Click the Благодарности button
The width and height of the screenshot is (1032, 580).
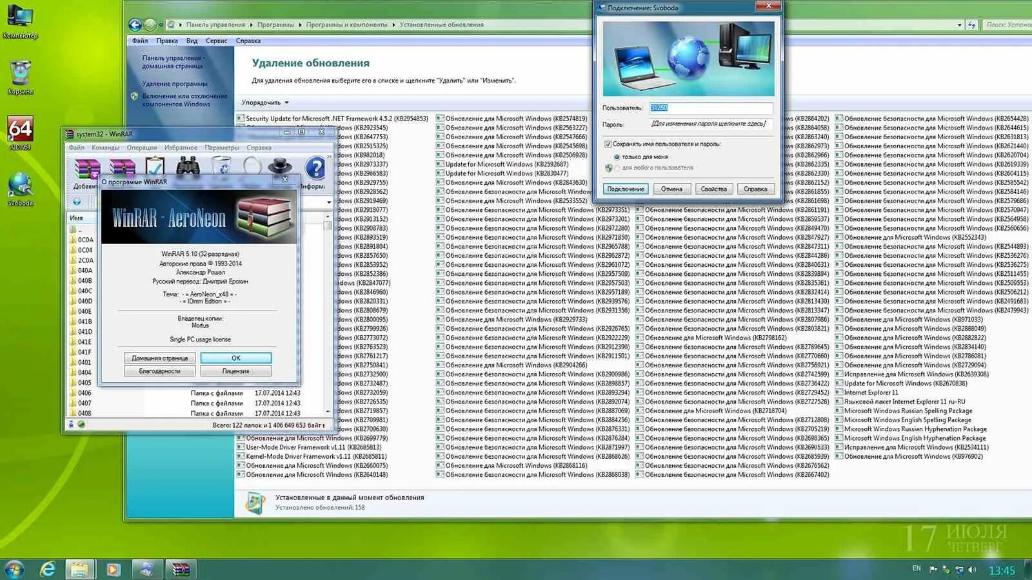pos(160,371)
